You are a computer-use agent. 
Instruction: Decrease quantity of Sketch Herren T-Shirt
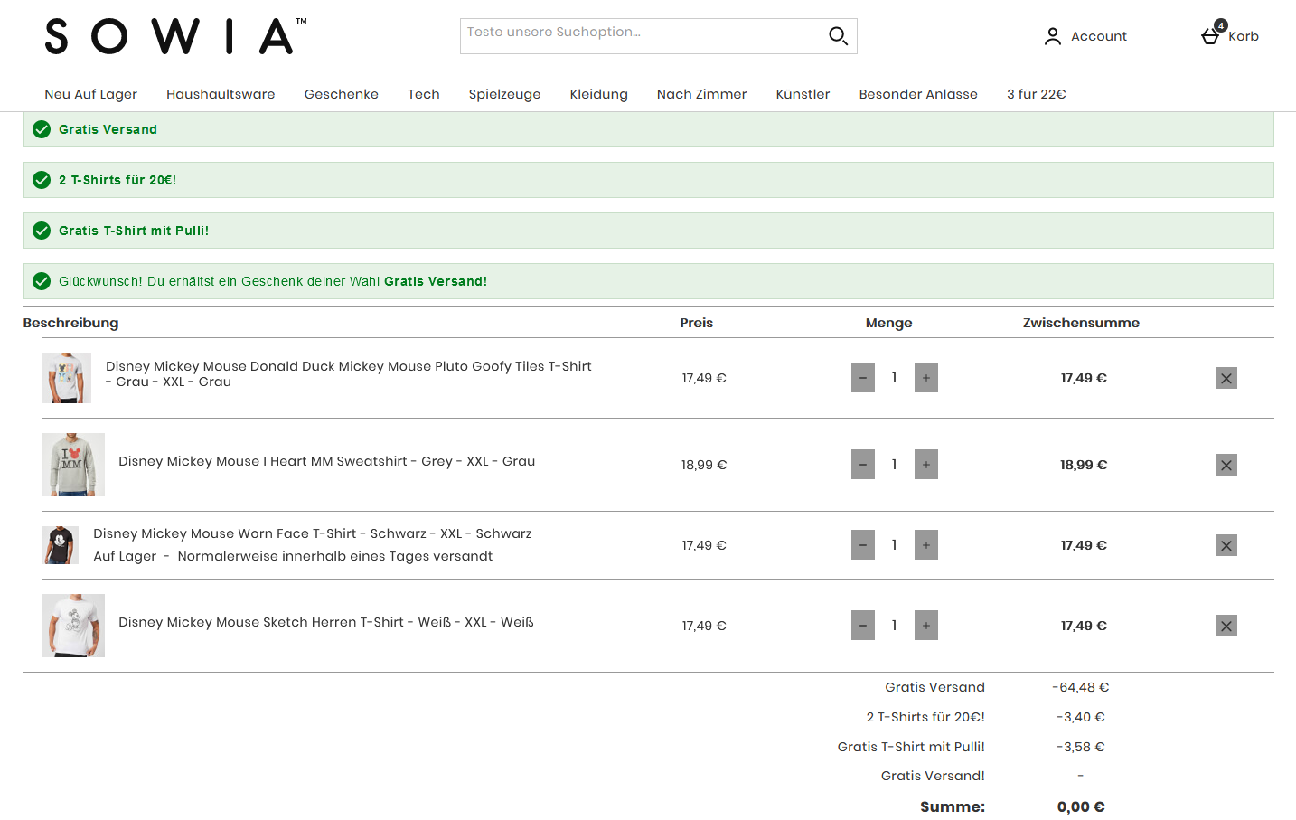pos(862,626)
